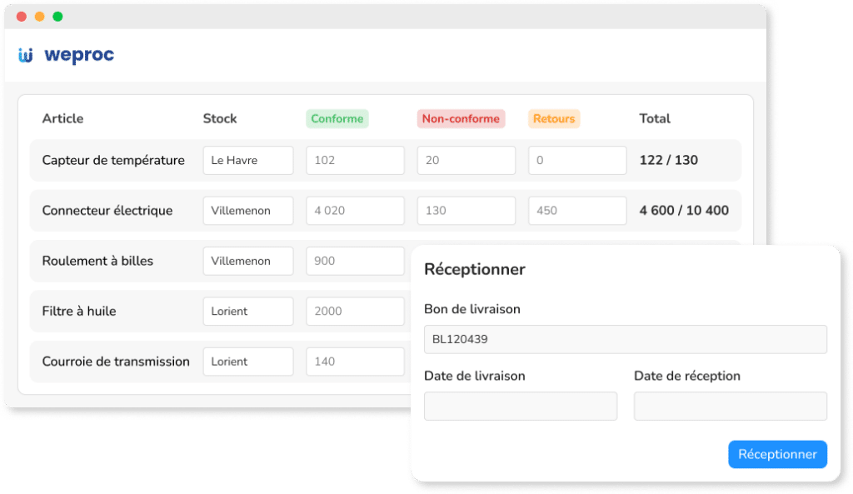
Task: Open Stock selector for Courroie de transmission
Action: [247, 362]
